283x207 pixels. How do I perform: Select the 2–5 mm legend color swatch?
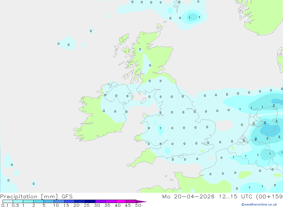pos(38,201)
